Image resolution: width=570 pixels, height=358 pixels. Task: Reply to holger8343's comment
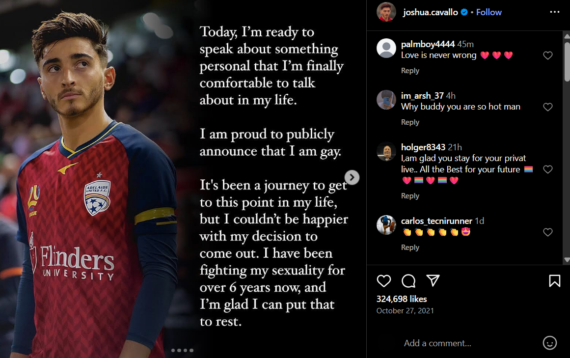pyautogui.click(x=410, y=195)
